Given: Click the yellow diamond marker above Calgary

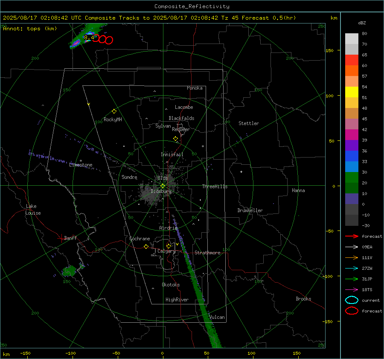Looking at the screenshot, I should [169, 246].
